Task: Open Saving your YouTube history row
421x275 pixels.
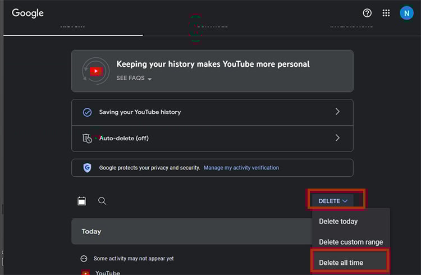Action: 212,112
